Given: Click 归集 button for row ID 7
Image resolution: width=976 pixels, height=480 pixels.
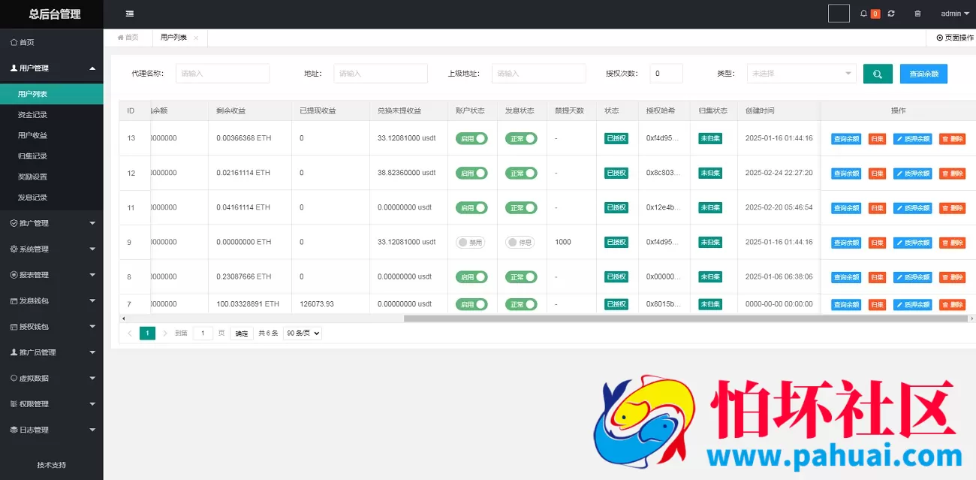Looking at the screenshot, I should (x=877, y=305).
